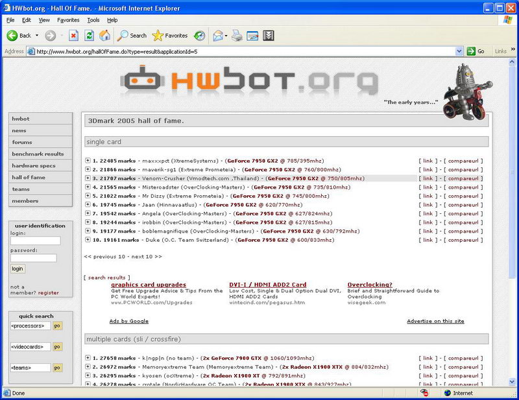Image resolution: width=519 pixels, height=400 pixels.
Task: Refresh the page with the Refresh icon
Action: [89, 36]
